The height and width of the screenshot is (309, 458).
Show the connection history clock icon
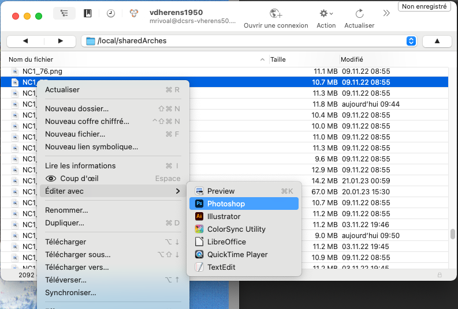pos(110,14)
